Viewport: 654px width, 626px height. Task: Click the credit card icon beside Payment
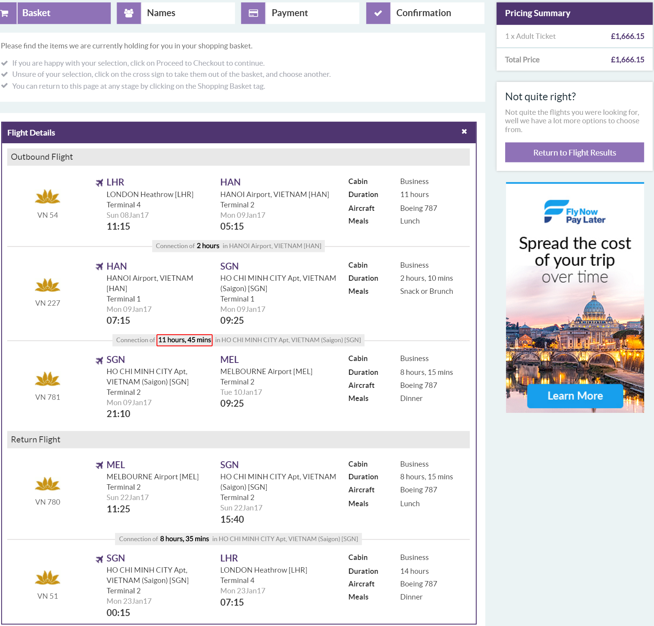point(253,13)
